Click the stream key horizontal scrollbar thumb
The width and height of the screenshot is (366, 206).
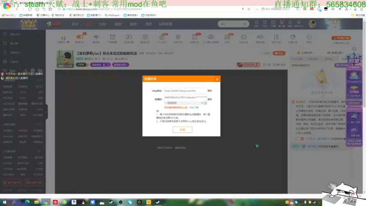click(172, 103)
